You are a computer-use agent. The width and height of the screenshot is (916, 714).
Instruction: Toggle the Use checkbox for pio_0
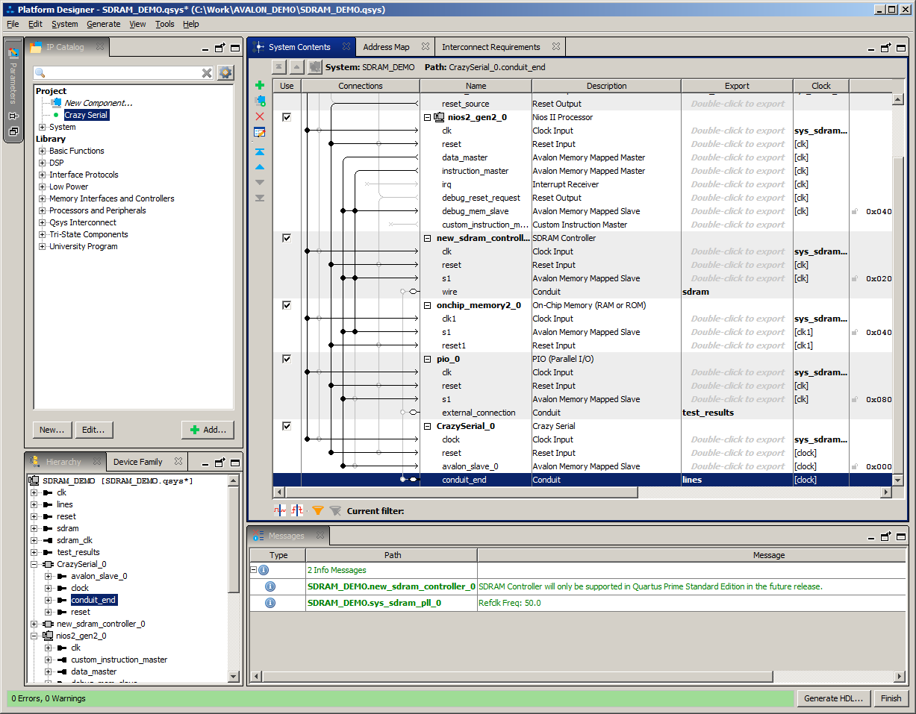click(x=287, y=359)
